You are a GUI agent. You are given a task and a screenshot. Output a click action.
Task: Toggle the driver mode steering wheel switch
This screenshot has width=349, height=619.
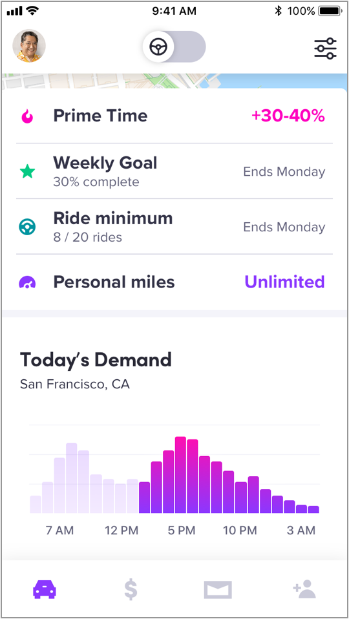(174, 47)
